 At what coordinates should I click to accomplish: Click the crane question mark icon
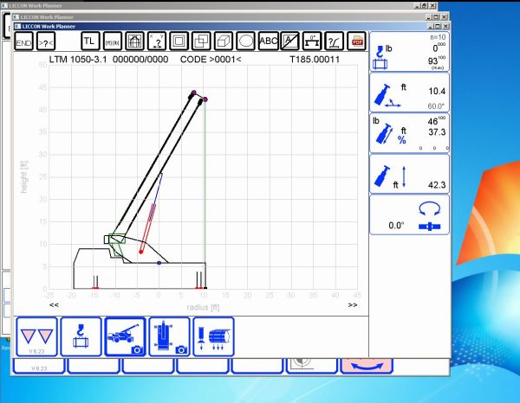tap(335, 42)
